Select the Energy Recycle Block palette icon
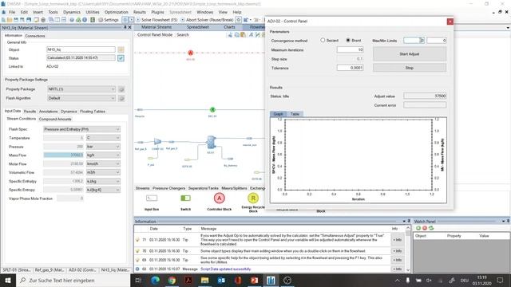Image resolution: width=511 pixels, height=287 pixels. point(253,199)
